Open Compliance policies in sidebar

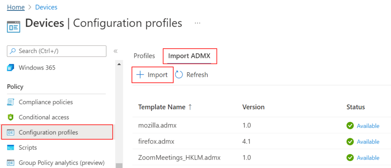pyautogui.click(x=46, y=102)
